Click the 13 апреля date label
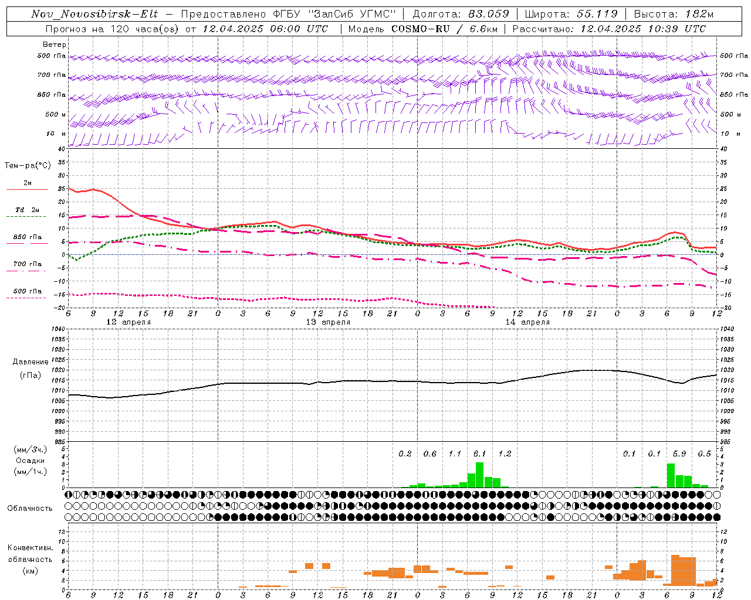 point(328,322)
